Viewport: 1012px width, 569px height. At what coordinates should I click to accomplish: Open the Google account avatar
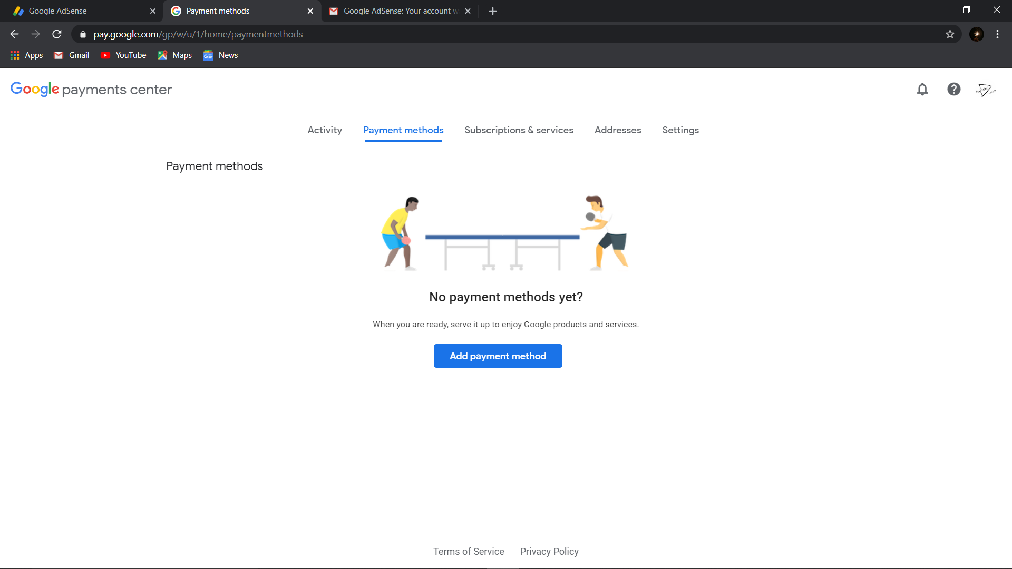click(985, 90)
